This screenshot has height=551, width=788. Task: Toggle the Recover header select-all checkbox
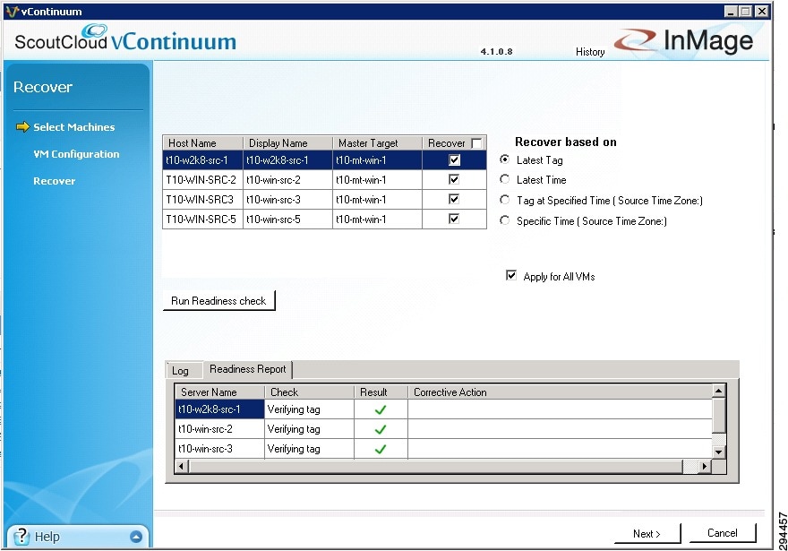(x=476, y=143)
